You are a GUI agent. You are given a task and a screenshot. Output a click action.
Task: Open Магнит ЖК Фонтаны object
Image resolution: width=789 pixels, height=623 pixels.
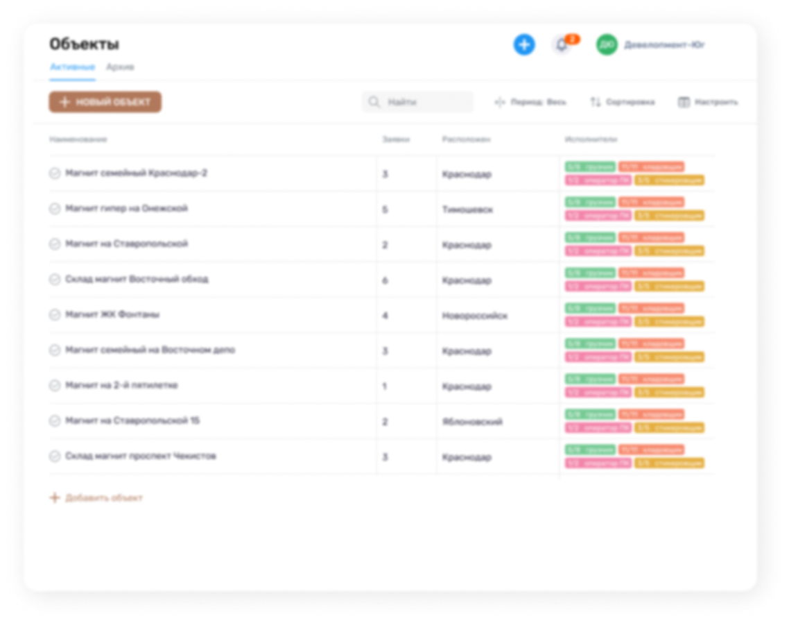pos(112,315)
